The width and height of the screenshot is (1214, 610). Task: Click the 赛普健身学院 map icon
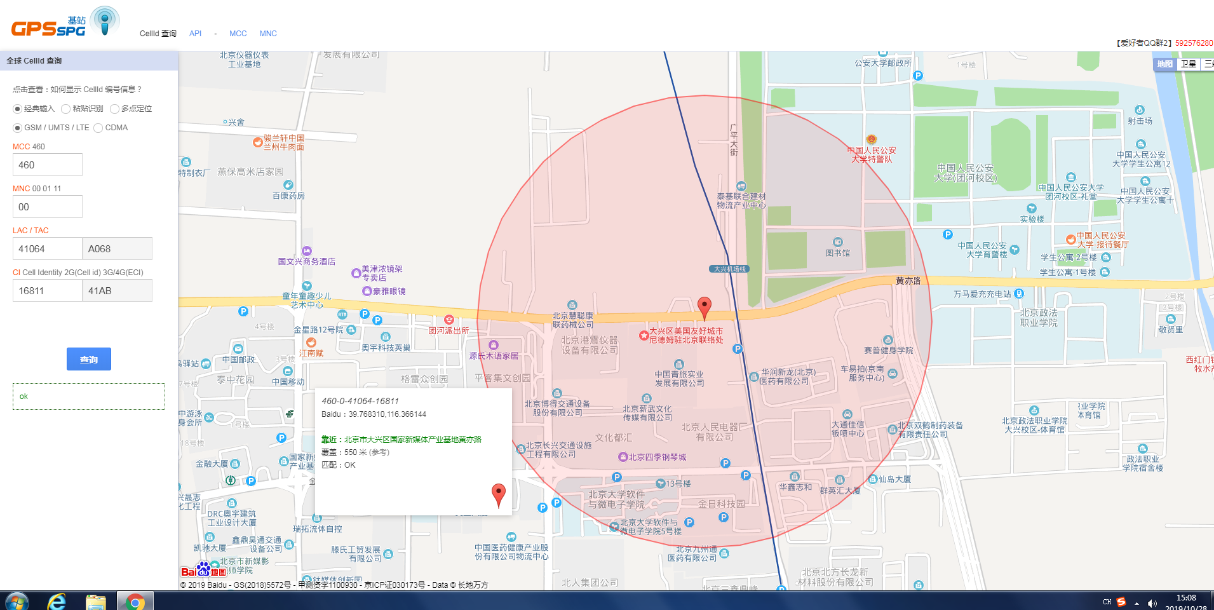point(888,340)
